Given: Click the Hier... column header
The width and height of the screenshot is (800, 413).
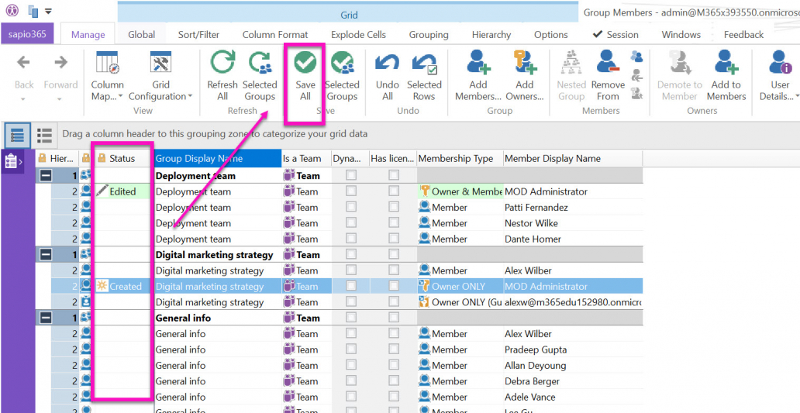Looking at the screenshot, I should pos(57,159).
